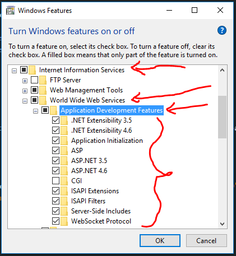
Task: Click the scrollbar down arrow
Action: pyautogui.click(x=223, y=224)
